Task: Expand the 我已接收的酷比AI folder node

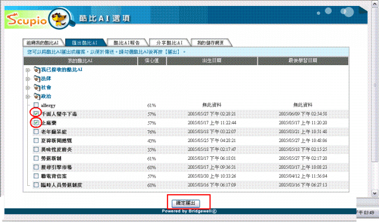Action: (x=28, y=70)
